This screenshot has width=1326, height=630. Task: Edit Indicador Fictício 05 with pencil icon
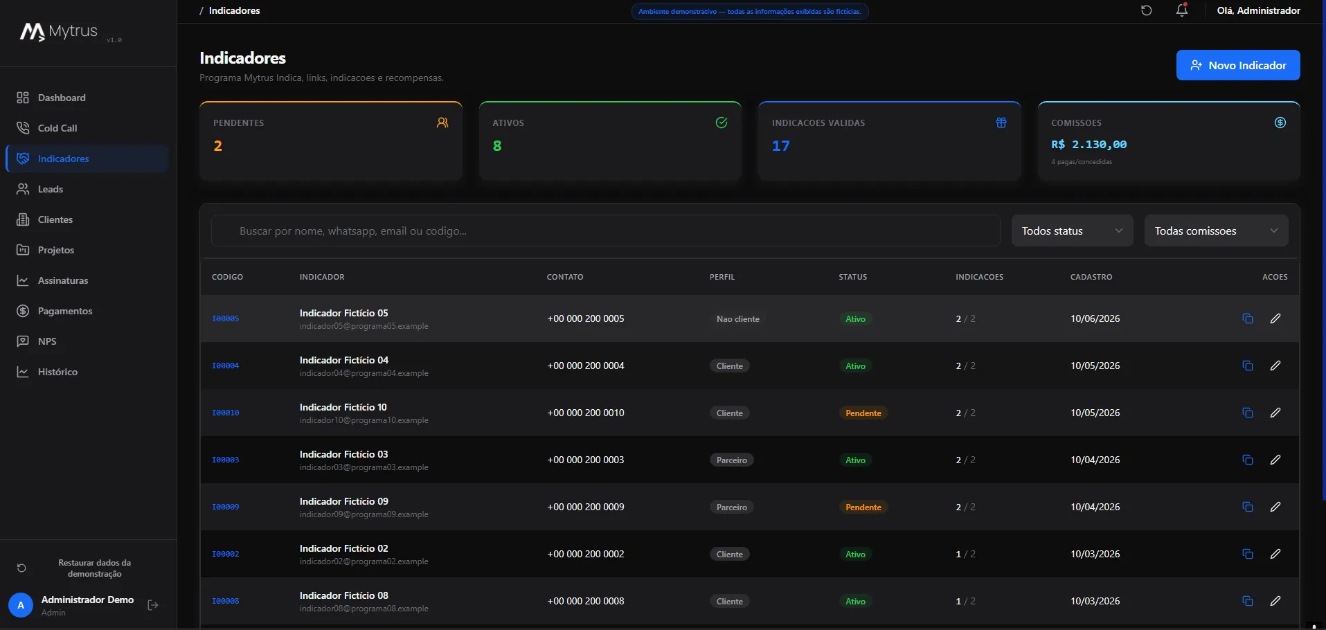click(x=1275, y=318)
